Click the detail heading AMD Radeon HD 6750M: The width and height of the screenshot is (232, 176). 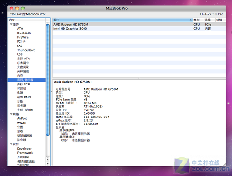pos(73,82)
